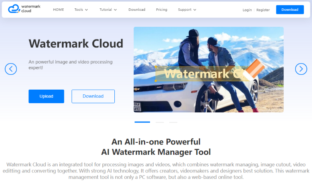
Task: Click the 'An All-in-one Powerful' heading
Action: pos(156,142)
